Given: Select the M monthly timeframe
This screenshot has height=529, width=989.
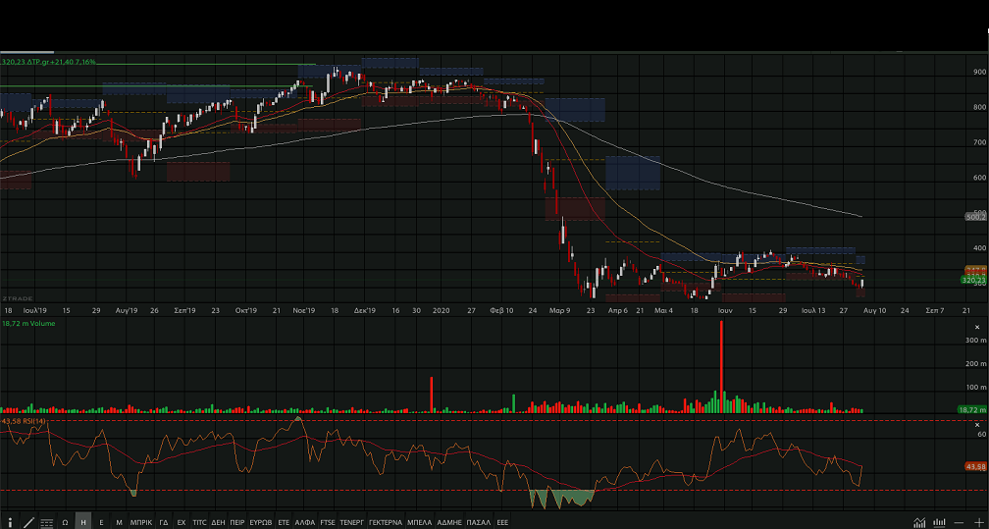Looking at the screenshot, I should point(119,522).
